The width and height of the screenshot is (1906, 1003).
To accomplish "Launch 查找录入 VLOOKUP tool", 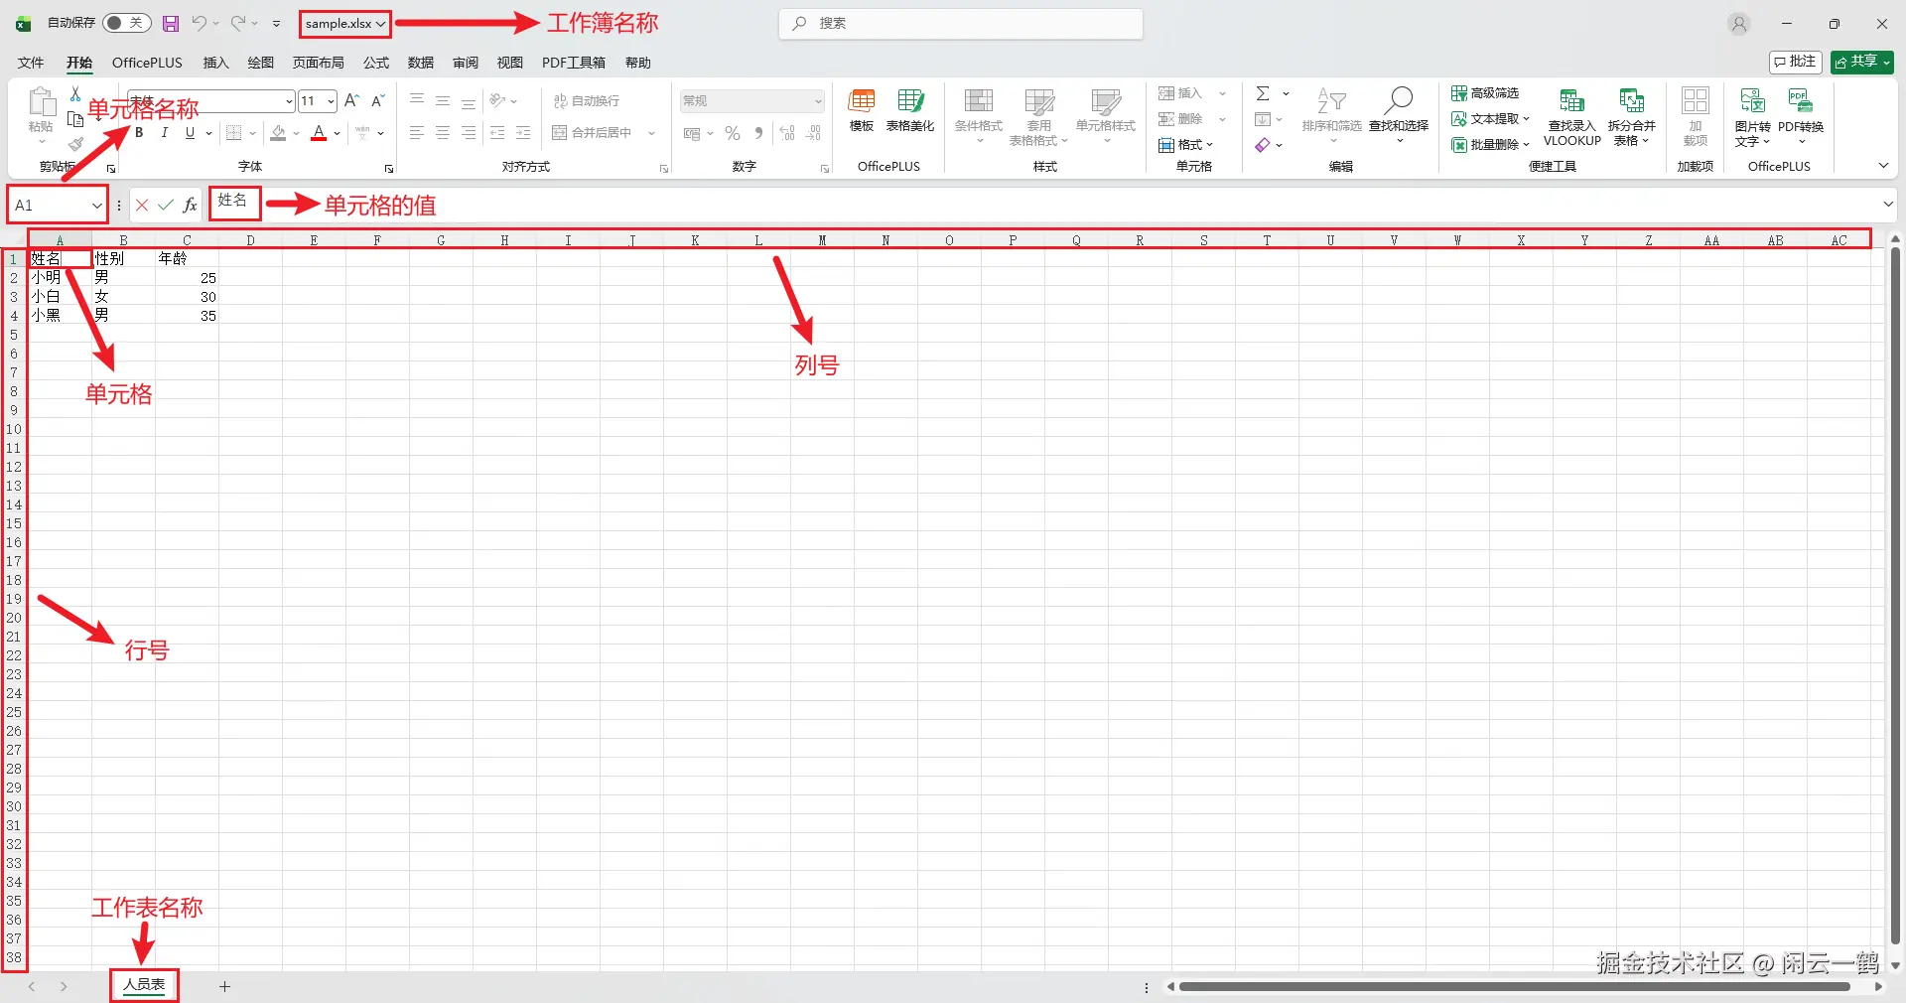I will (x=1572, y=117).
